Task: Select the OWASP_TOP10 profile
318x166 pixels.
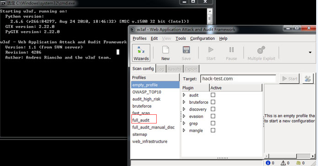Action: coord(155,92)
